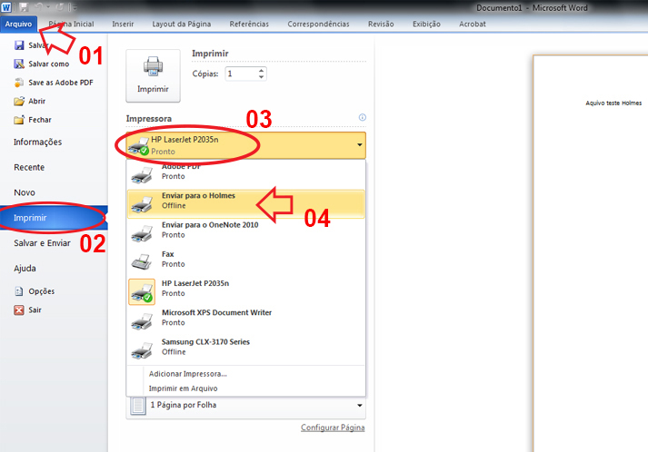Increase copies with the up spinner arrow
This screenshot has height=452, width=648.
point(261,71)
